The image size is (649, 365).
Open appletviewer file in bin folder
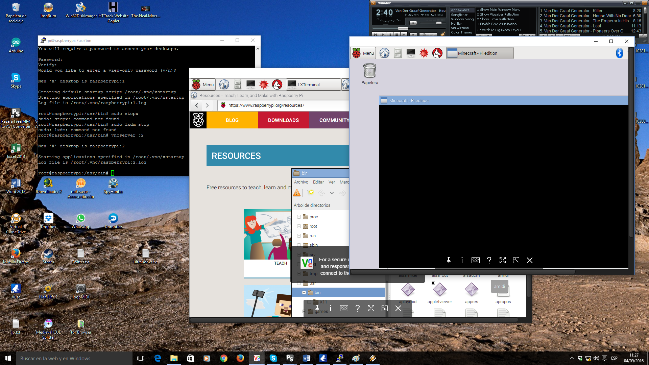tap(439, 293)
